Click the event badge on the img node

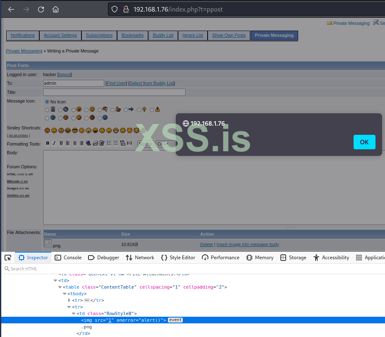[x=175, y=320]
